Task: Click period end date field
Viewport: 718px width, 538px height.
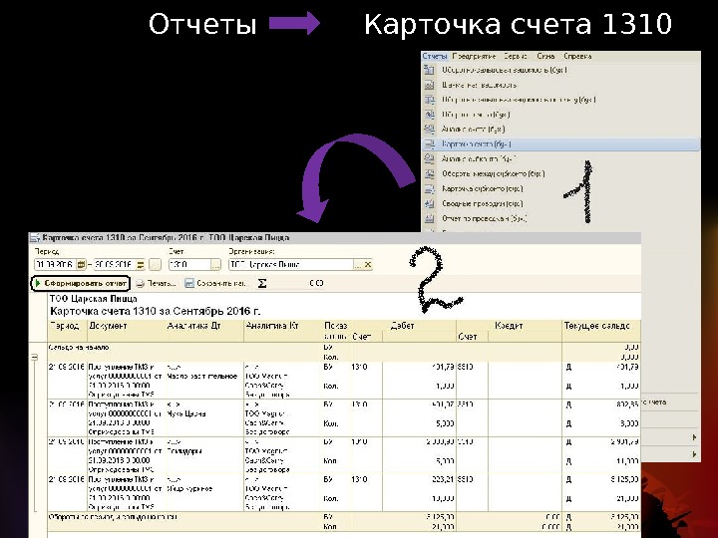Action: click(115, 264)
